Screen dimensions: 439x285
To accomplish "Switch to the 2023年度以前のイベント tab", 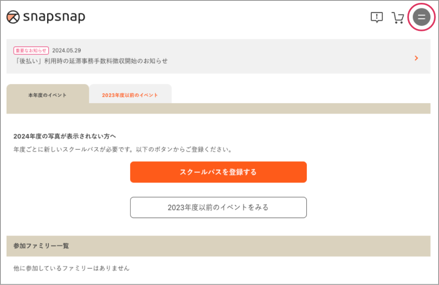I will pos(130,95).
